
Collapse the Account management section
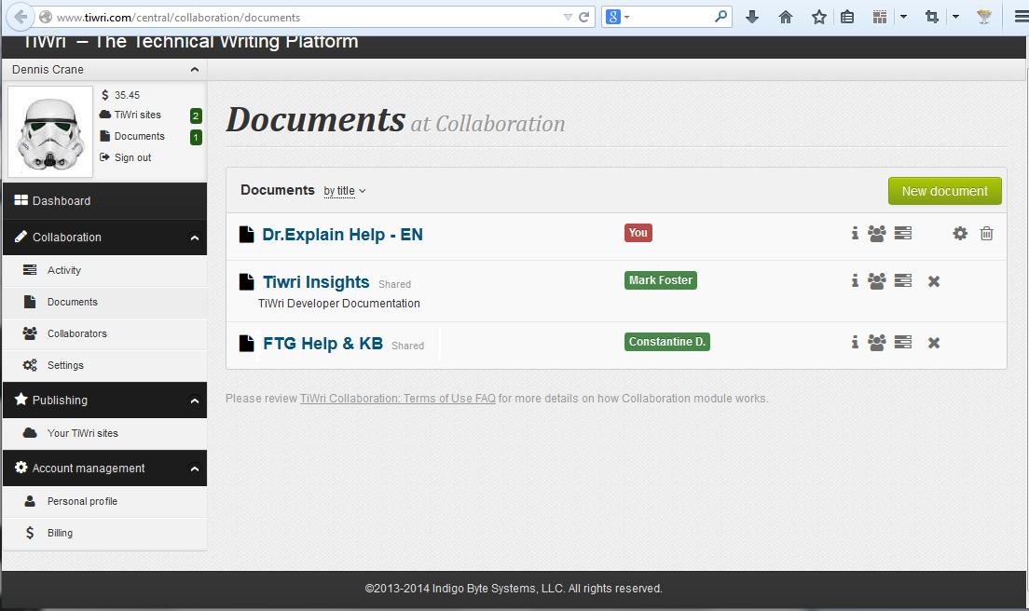pos(194,468)
